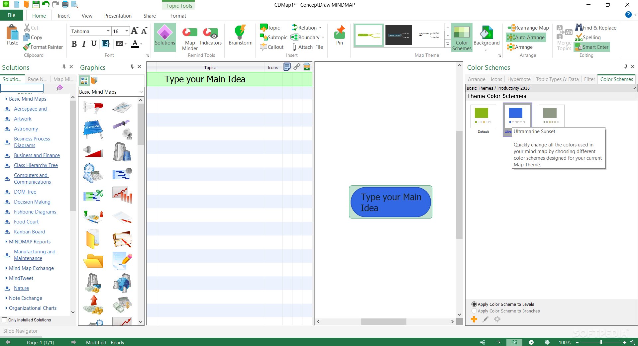Add a Callout to the topic

coord(272,47)
